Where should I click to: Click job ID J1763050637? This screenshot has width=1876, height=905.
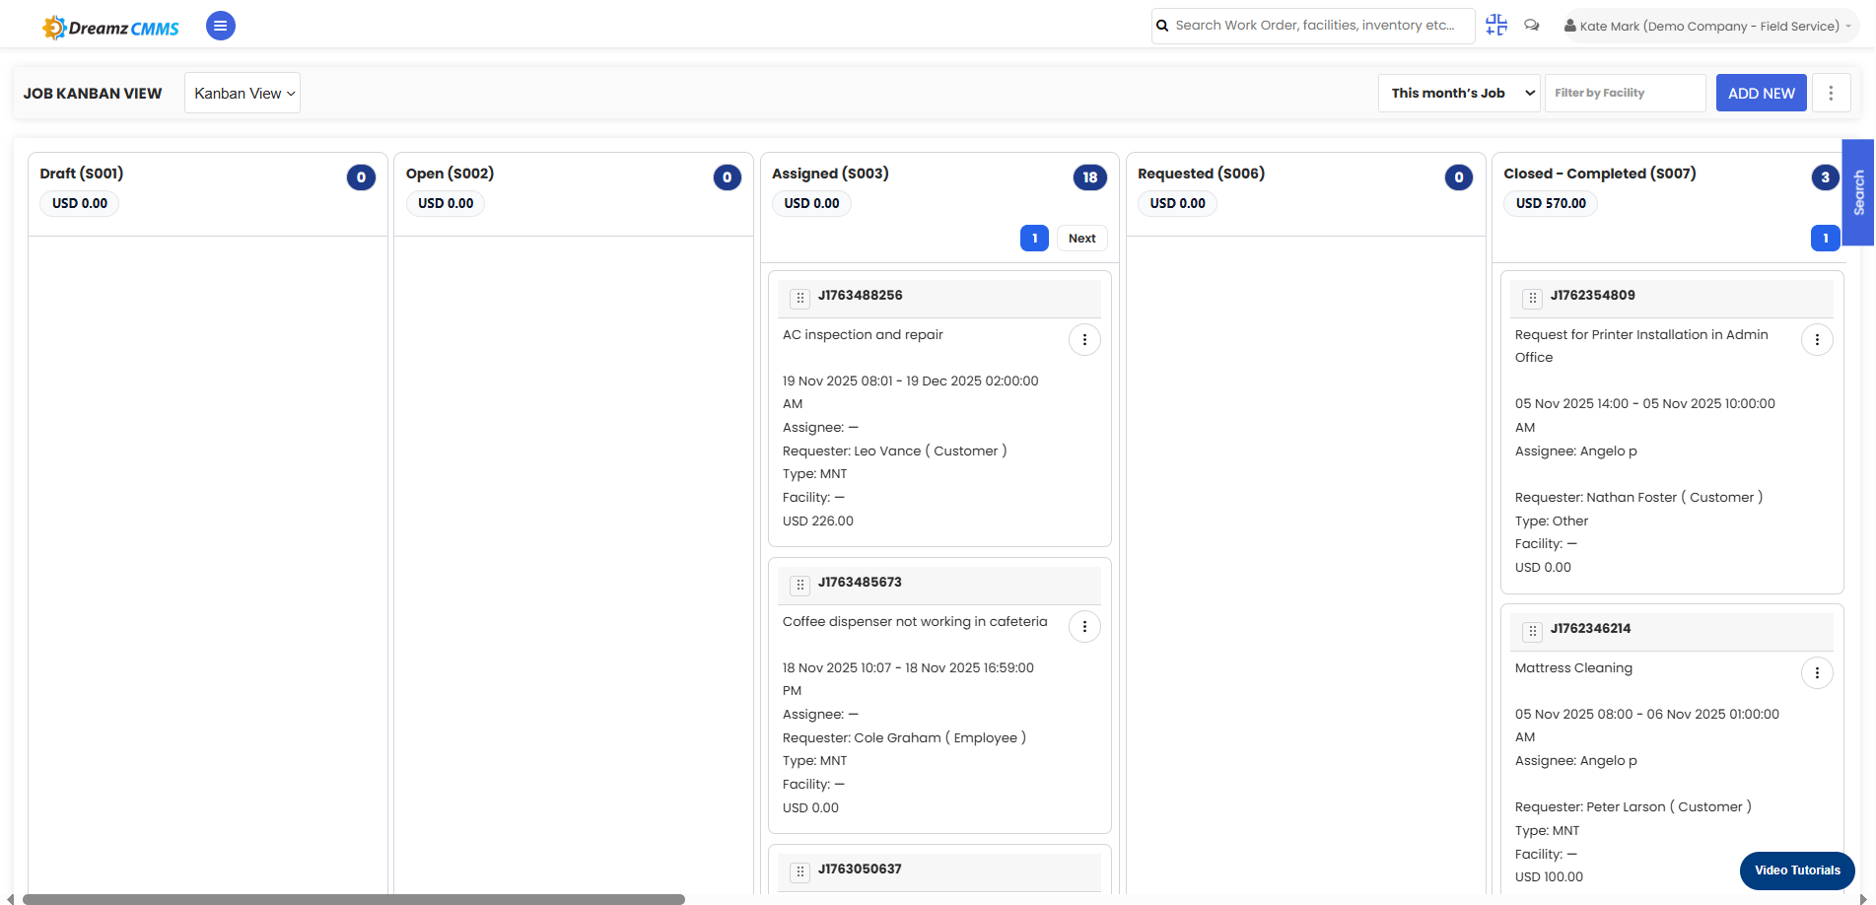click(x=860, y=870)
